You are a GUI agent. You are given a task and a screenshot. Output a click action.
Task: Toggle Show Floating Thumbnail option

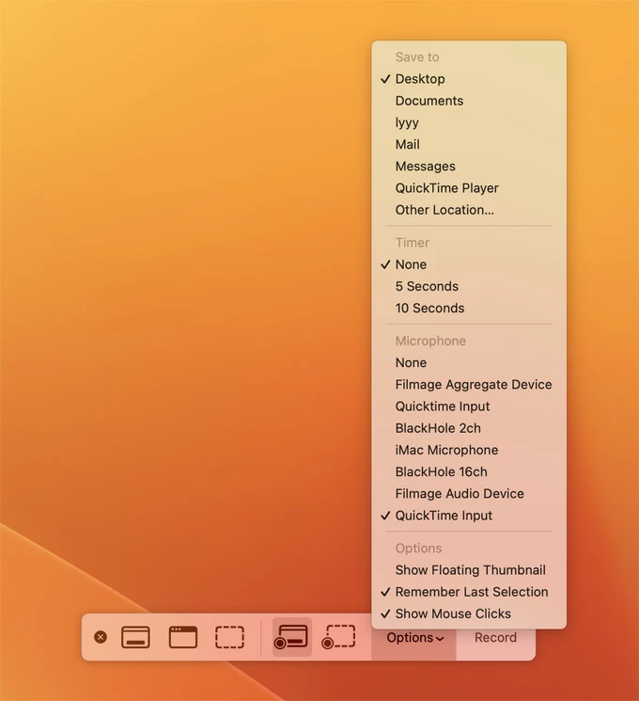click(x=470, y=570)
